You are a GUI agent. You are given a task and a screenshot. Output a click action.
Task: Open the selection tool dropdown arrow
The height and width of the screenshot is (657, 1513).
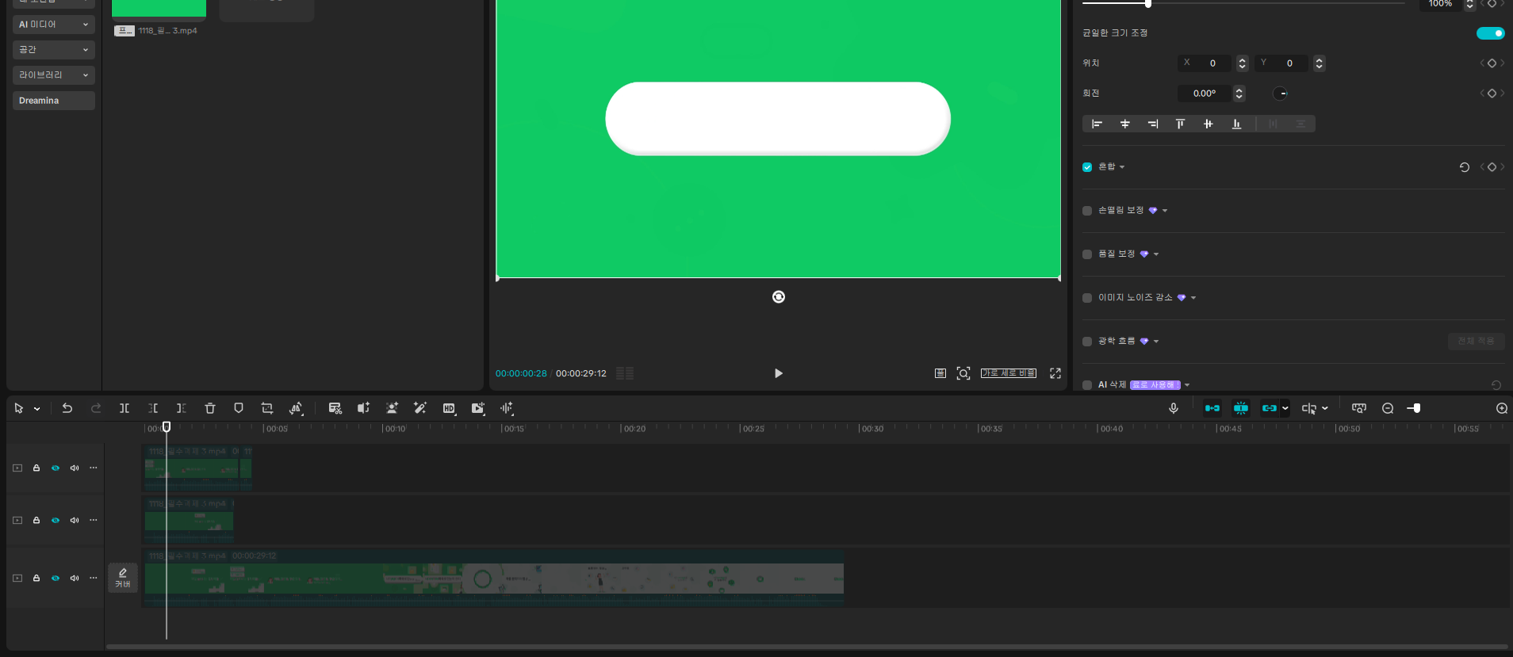pos(37,409)
